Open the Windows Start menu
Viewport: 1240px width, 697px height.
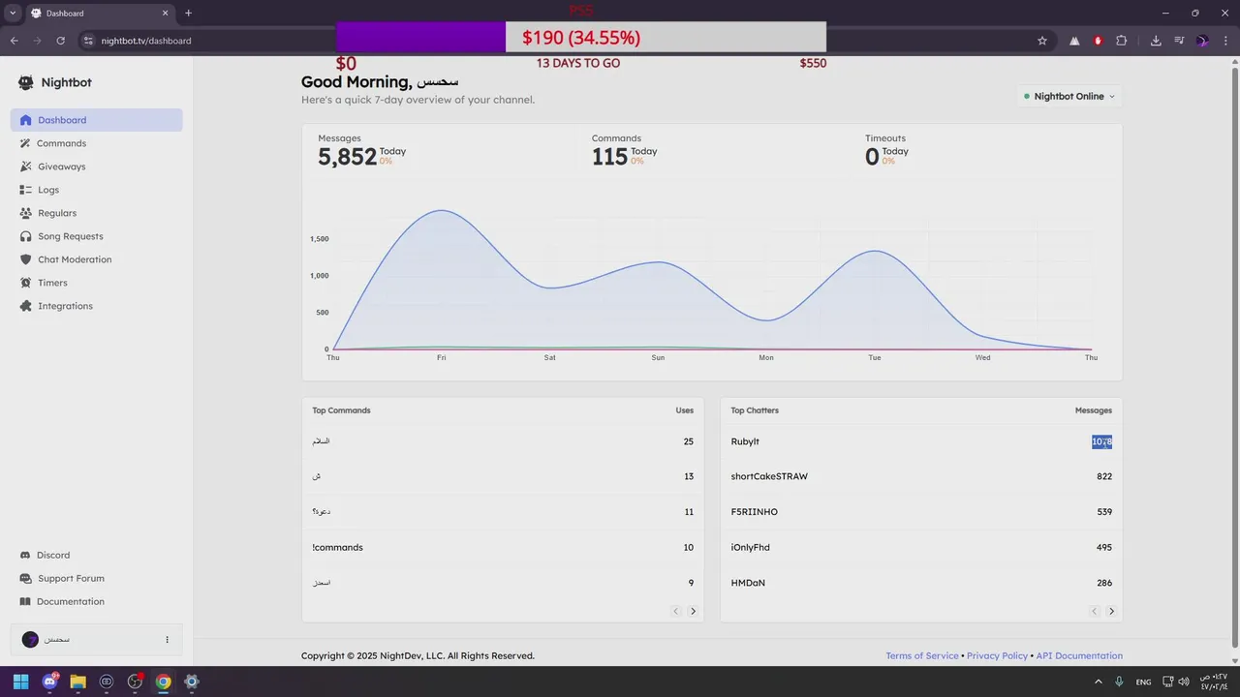pos(21,682)
